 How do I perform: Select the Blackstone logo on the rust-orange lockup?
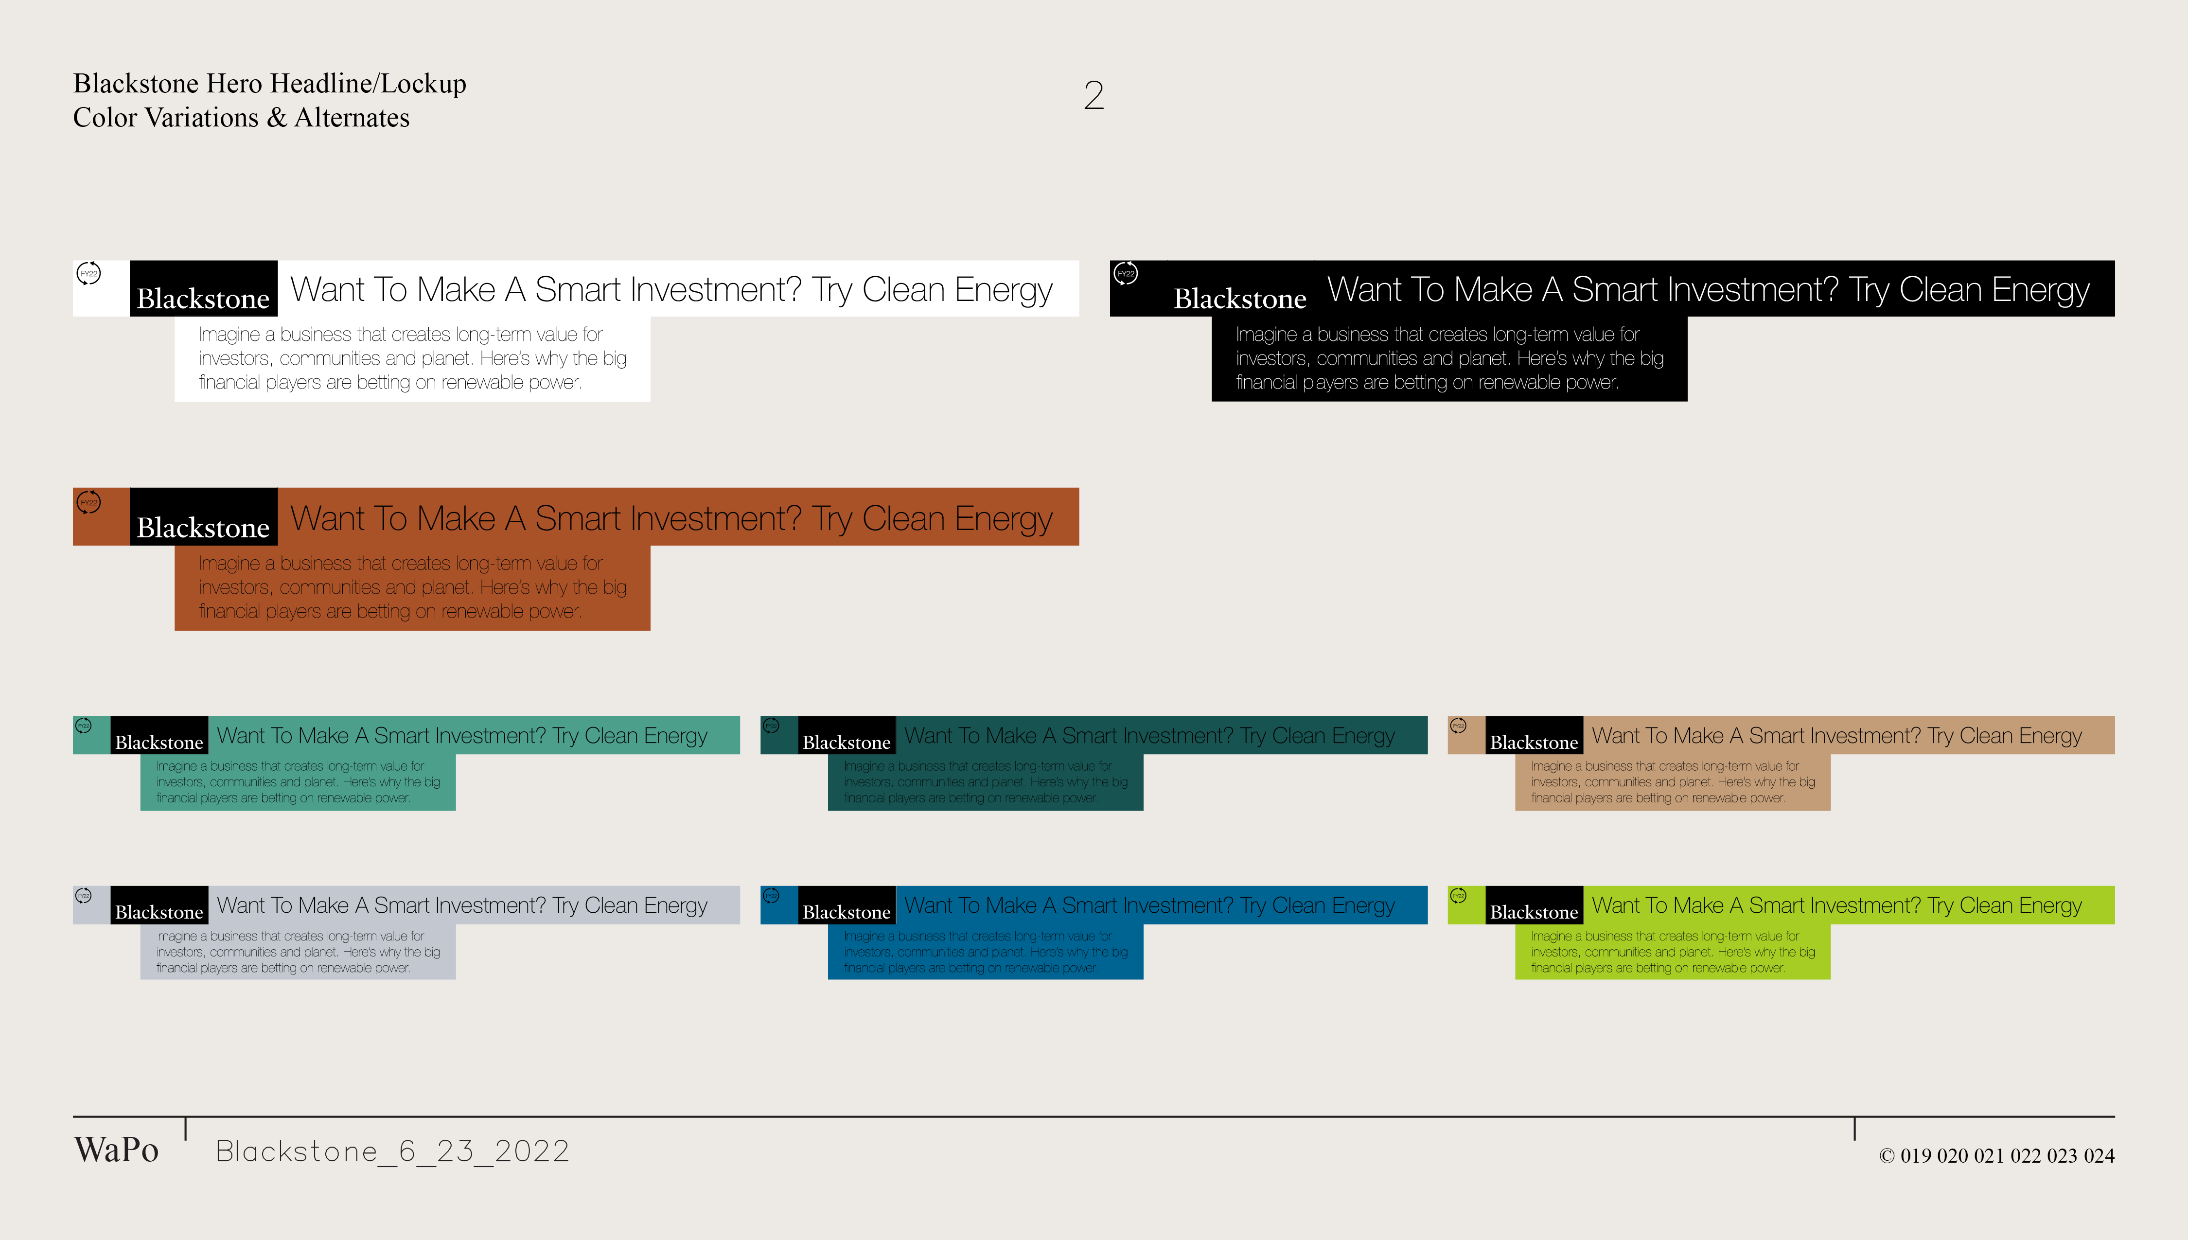click(x=203, y=517)
